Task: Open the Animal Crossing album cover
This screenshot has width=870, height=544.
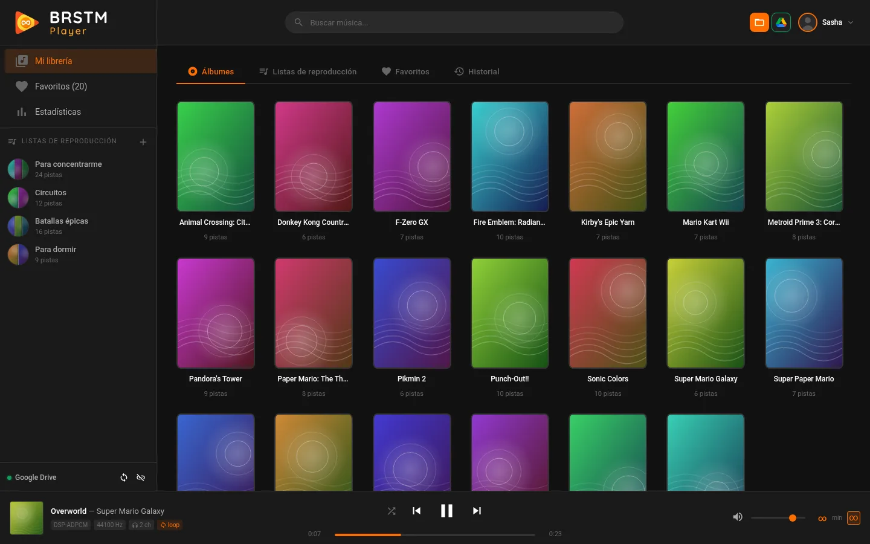Action: click(x=216, y=157)
